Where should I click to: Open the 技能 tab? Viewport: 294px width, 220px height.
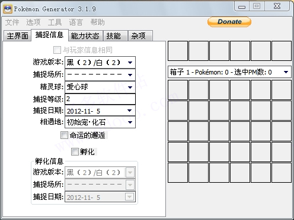(115, 36)
